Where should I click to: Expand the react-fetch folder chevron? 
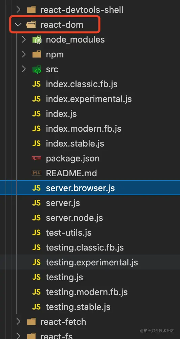[x=19, y=322]
